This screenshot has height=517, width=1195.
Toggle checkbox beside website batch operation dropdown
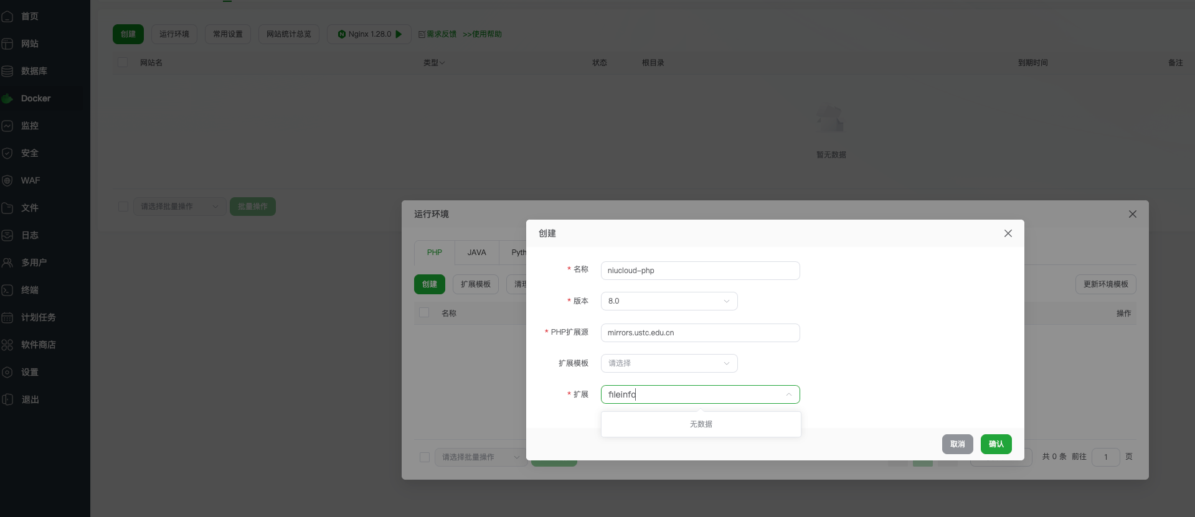123,207
